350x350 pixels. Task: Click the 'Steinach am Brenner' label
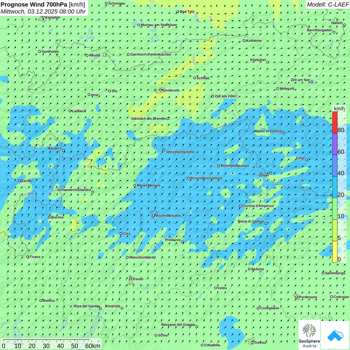click(148, 118)
